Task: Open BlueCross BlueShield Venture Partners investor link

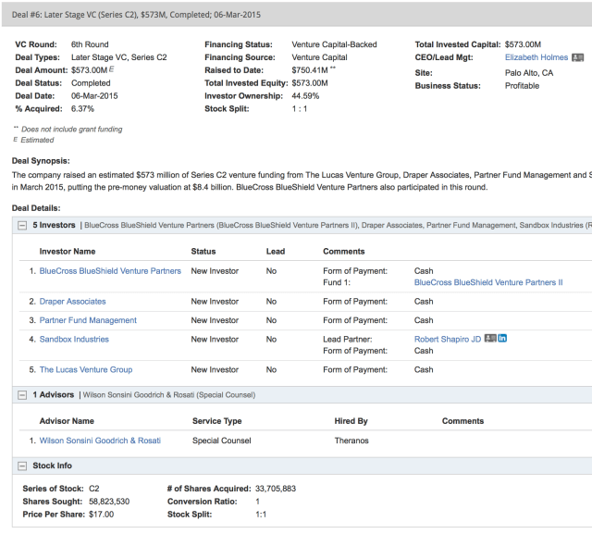Action: click(110, 271)
